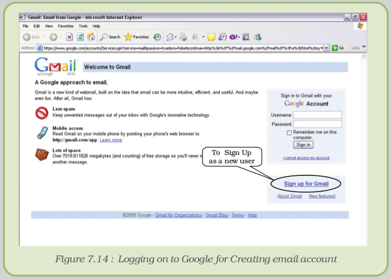Restore down the Internet Explorer window
This screenshot has height=279, width=391.
point(355,17)
